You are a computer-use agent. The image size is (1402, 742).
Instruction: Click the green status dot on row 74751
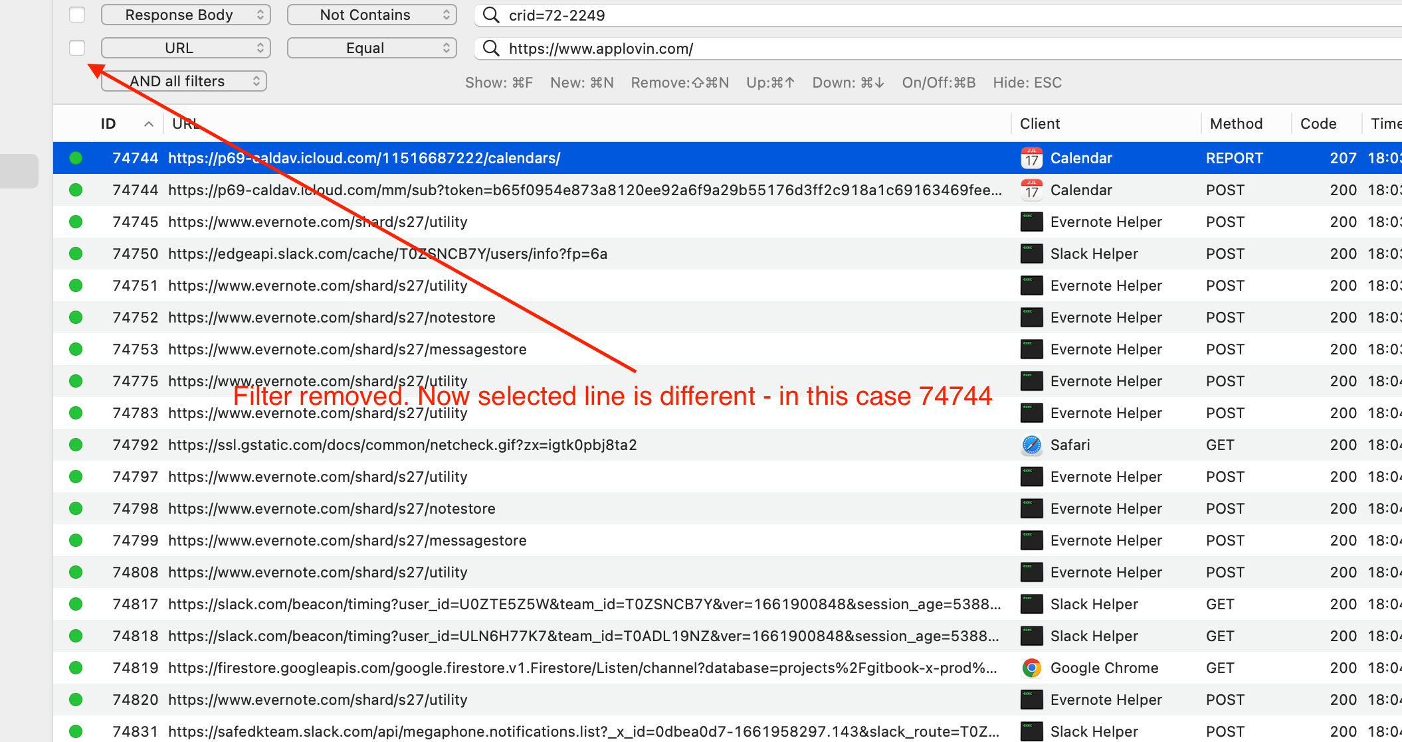[x=76, y=285]
